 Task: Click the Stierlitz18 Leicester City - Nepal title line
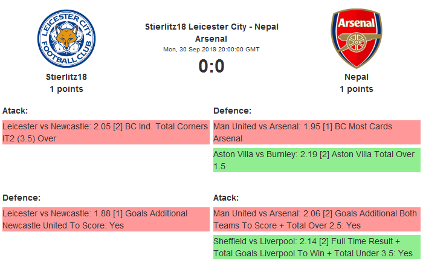tap(211, 27)
